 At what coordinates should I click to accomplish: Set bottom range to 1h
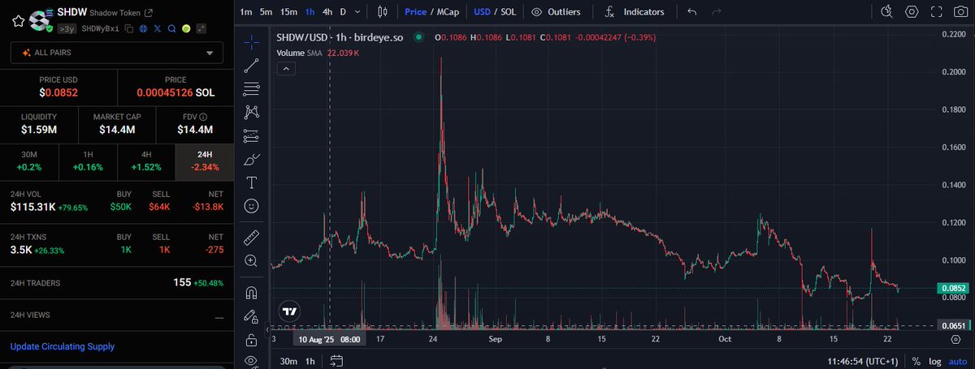tap(310, 361)
